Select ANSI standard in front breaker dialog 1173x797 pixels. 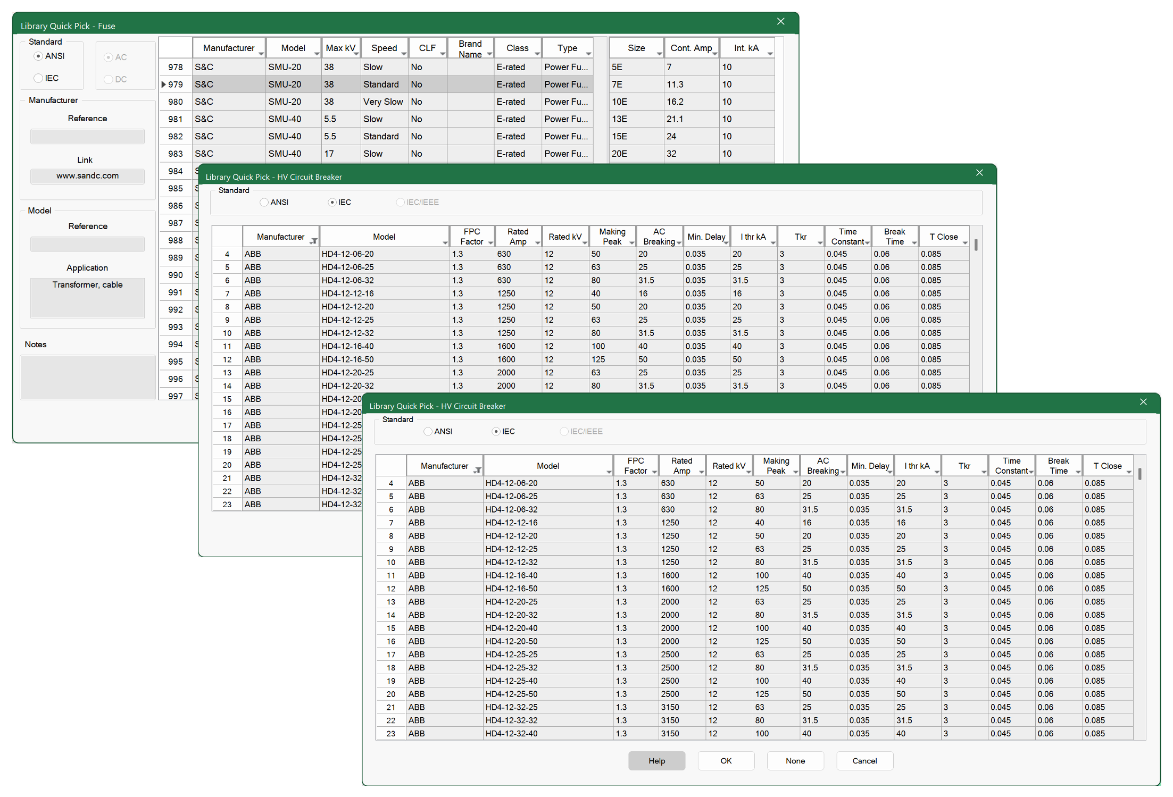pos(428,431)
